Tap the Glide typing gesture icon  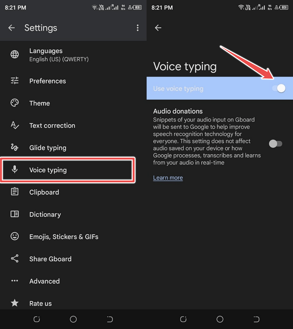coord(15,147)
